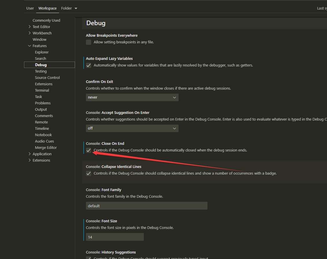The image size is (327, 259).
Task: Open Accept Suggestion On Enter dropdown
Action: [x=132, y=128]
